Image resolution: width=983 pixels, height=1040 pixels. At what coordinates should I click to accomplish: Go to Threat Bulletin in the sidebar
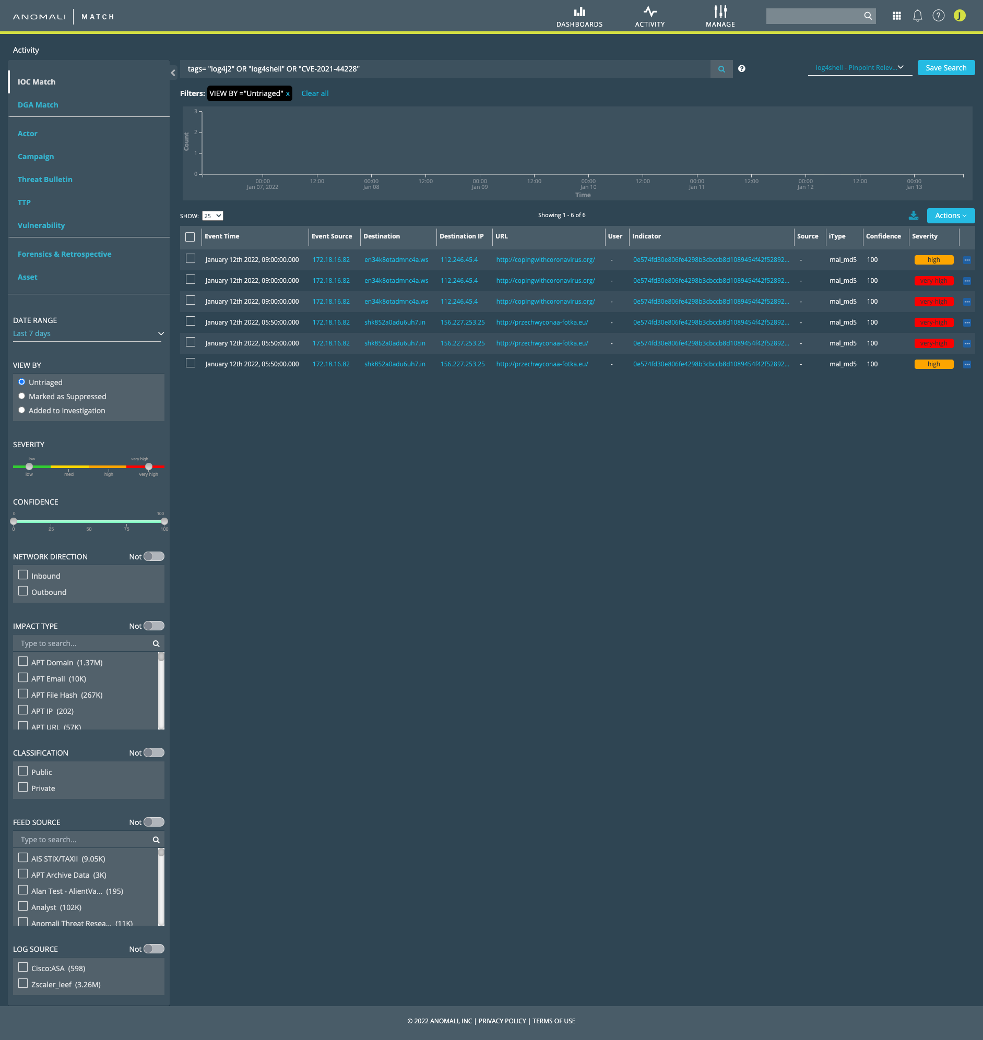coord(45,180)
